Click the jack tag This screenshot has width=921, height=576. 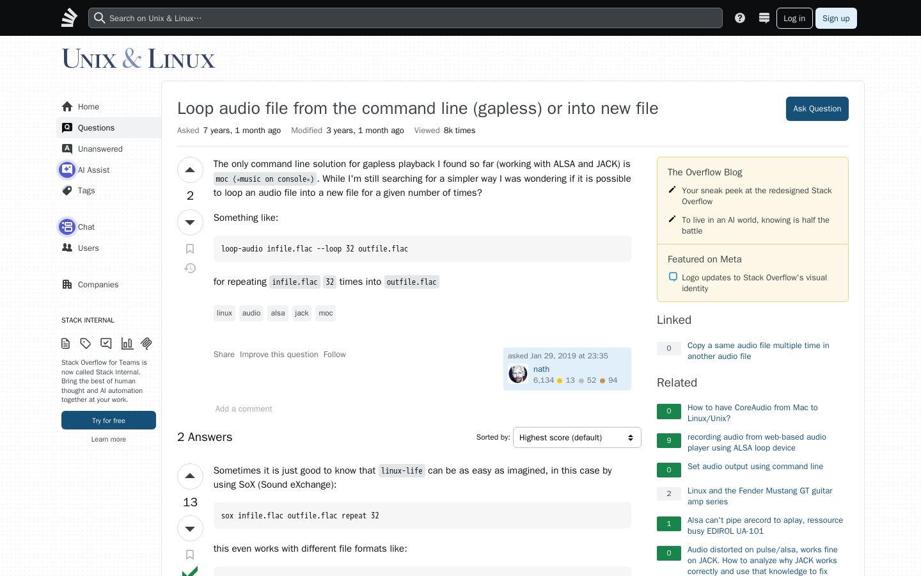point(302,313)
